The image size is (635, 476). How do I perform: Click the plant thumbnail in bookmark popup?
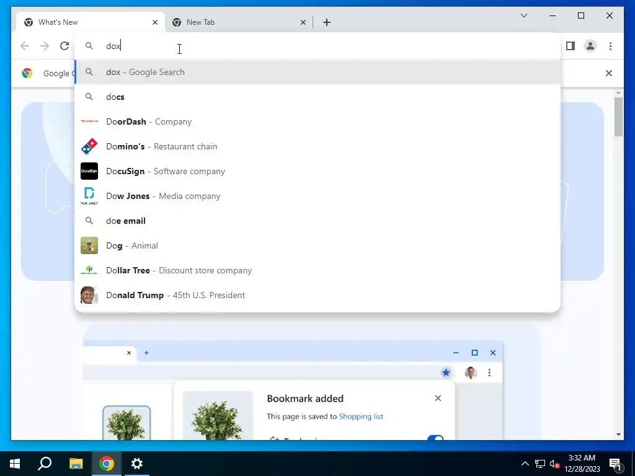point(218,416)
